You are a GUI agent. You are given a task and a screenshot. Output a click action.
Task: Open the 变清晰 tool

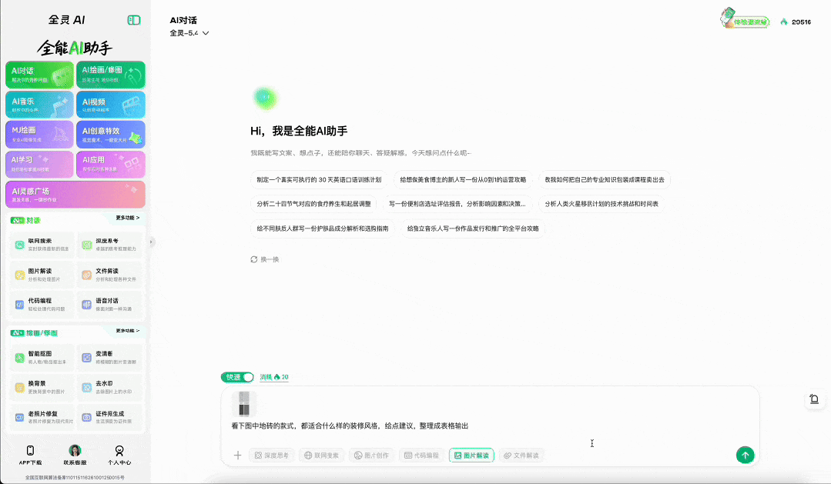(109, 358)
